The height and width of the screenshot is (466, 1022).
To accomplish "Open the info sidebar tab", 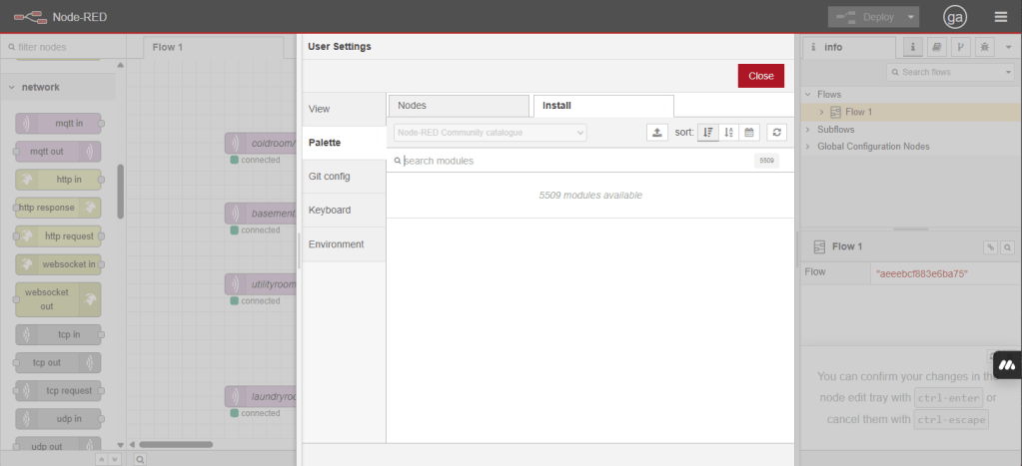I will point(848,47).
